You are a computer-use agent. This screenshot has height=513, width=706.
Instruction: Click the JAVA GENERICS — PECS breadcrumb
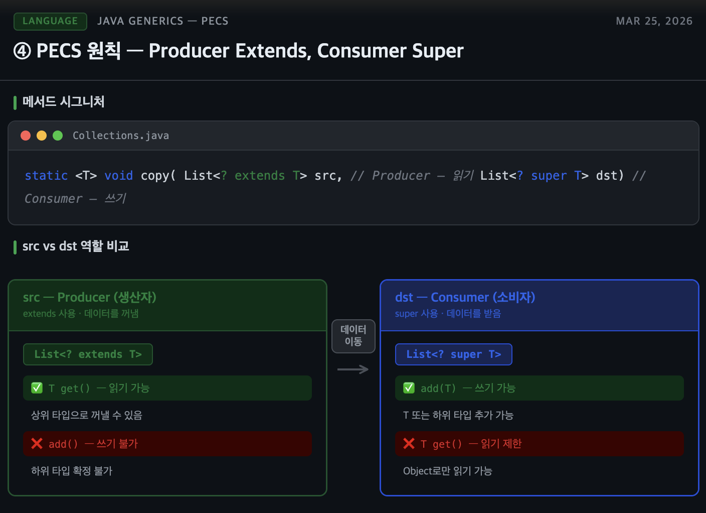click(x=163, y=21)
